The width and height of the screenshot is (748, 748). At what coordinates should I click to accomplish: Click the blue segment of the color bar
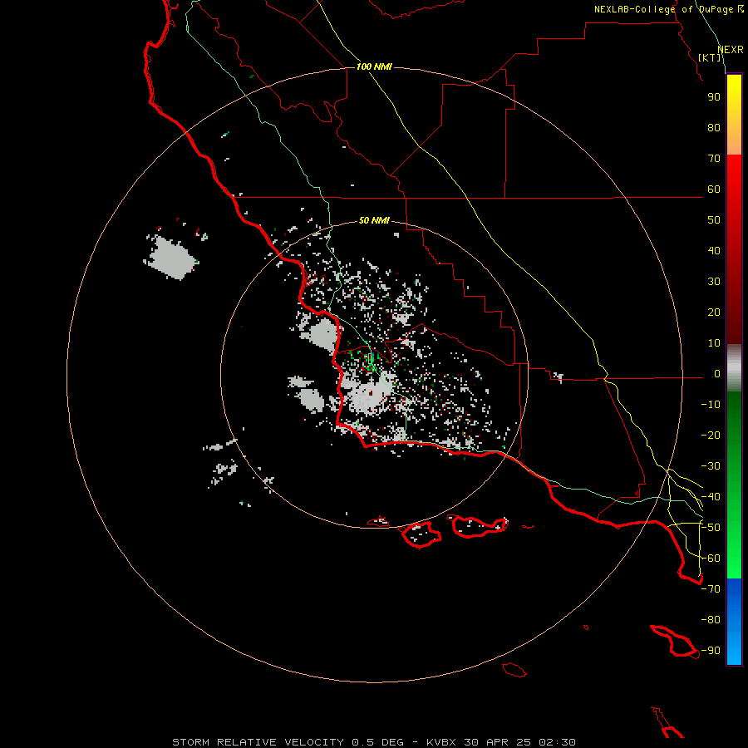point(734,622)
